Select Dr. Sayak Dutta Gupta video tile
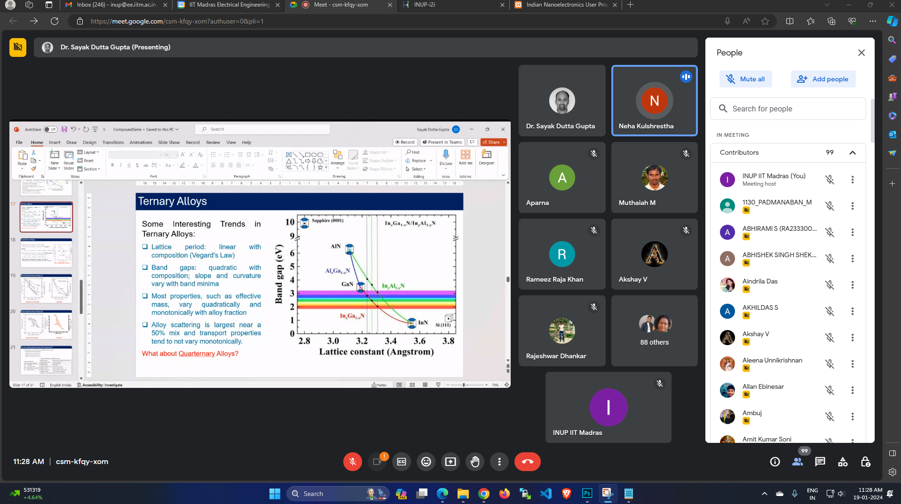This screenshot has height=504, width=901. (x=562, y=101)
